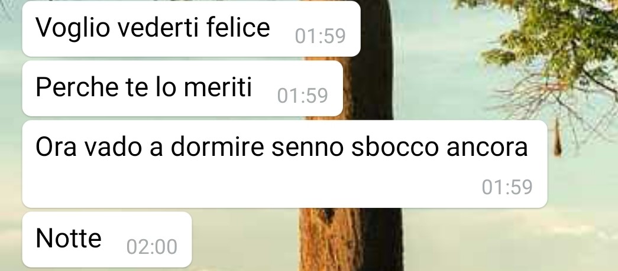
Task: Click the 02:00 timestamp on Notte message
Action: [x=152, y=247]
